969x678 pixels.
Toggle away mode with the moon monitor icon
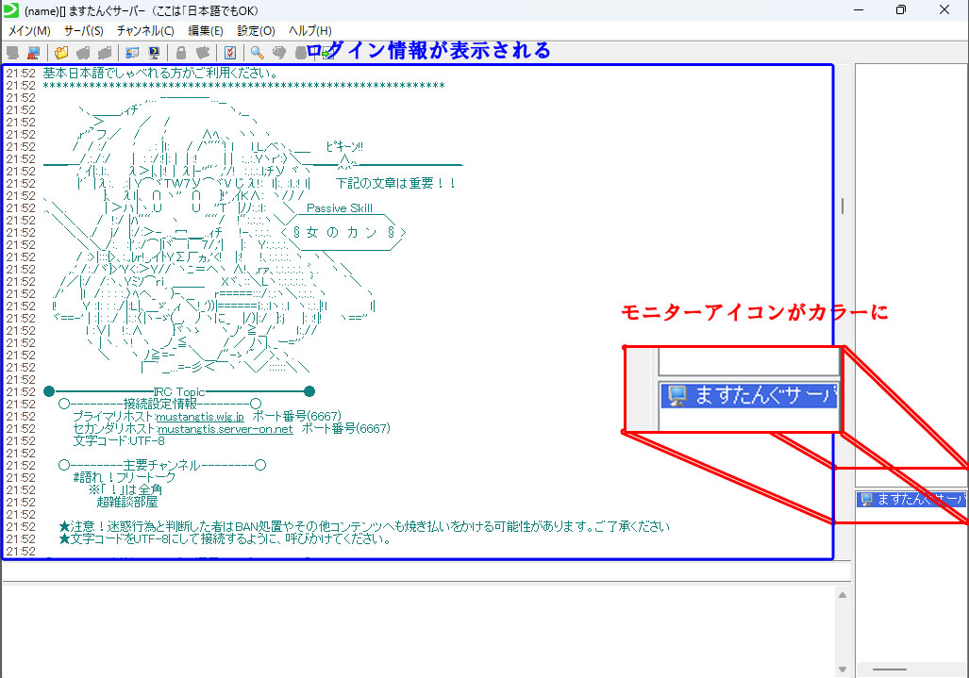point(154,53)
